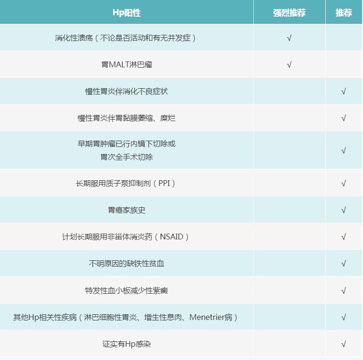
Task: Click the Hp阳性 column header
Action: point(126,13)
